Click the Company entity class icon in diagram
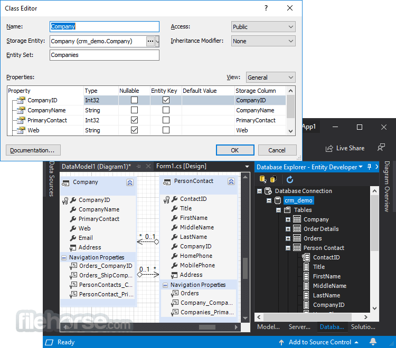The image size is (396, 348). [x=65, y=183]
